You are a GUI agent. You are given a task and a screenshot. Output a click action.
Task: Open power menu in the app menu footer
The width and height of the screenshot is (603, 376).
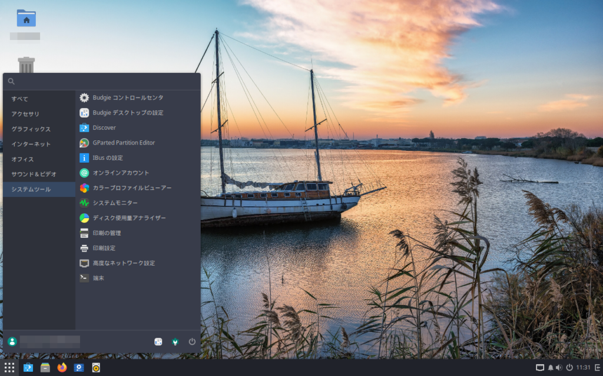(x=192, y=341)
